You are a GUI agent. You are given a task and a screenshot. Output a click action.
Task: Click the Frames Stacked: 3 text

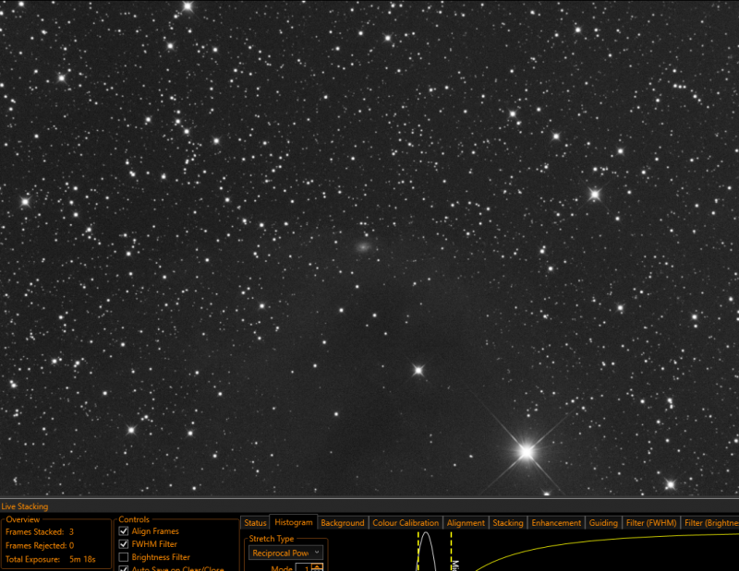point(40,532)
